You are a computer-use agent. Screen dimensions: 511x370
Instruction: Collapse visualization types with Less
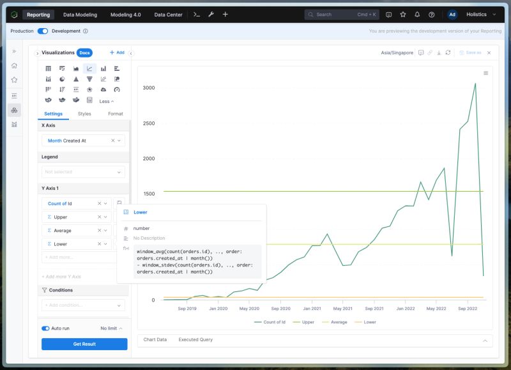(x=107, y=102)
